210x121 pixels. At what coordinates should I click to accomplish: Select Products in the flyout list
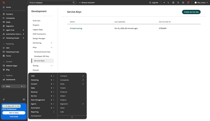pos(64,92)
